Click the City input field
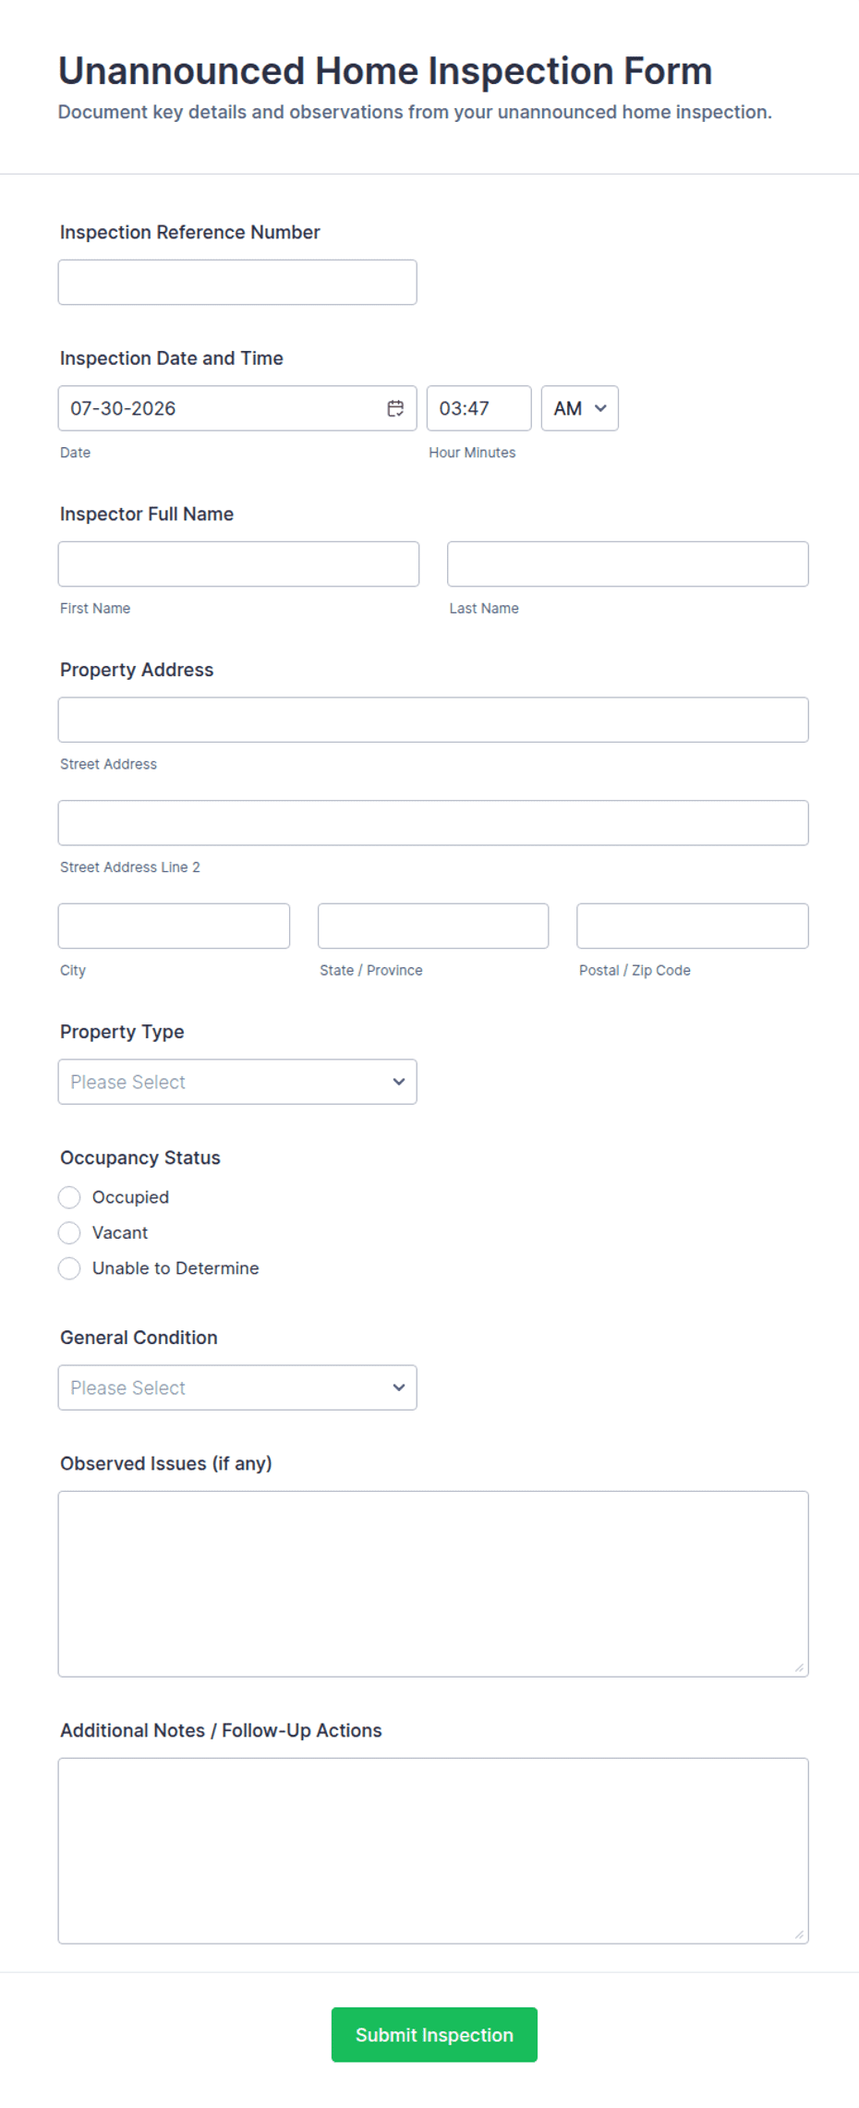 pyautogui.click(x=174, y=926)
